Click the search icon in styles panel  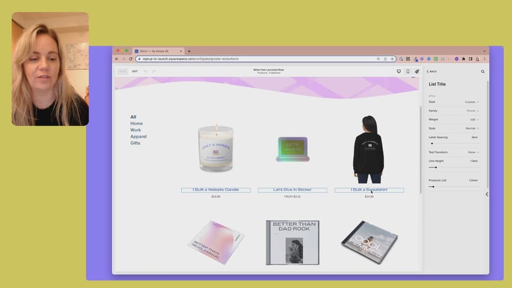pos(483,71)
